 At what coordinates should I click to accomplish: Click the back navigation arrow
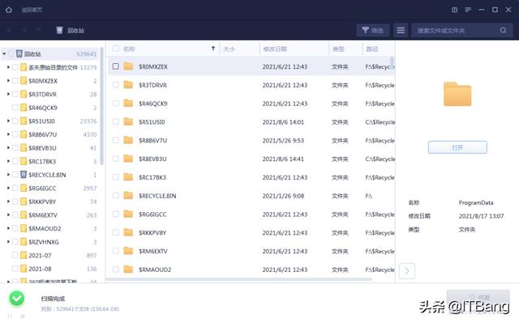[10, 31]
